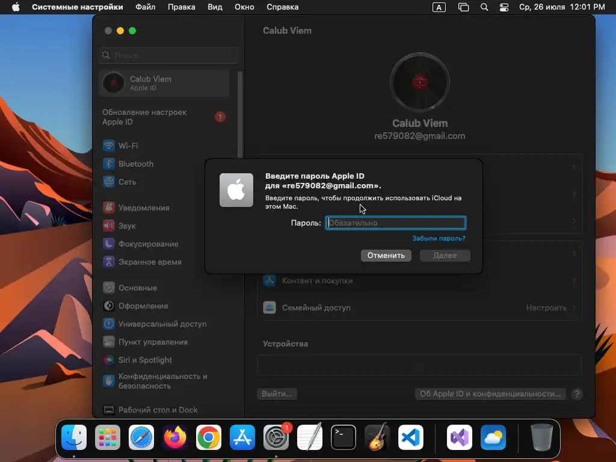Select Calub Viem Apple ID sidebar row
This screenshot has height=462, width=616.
164,83
